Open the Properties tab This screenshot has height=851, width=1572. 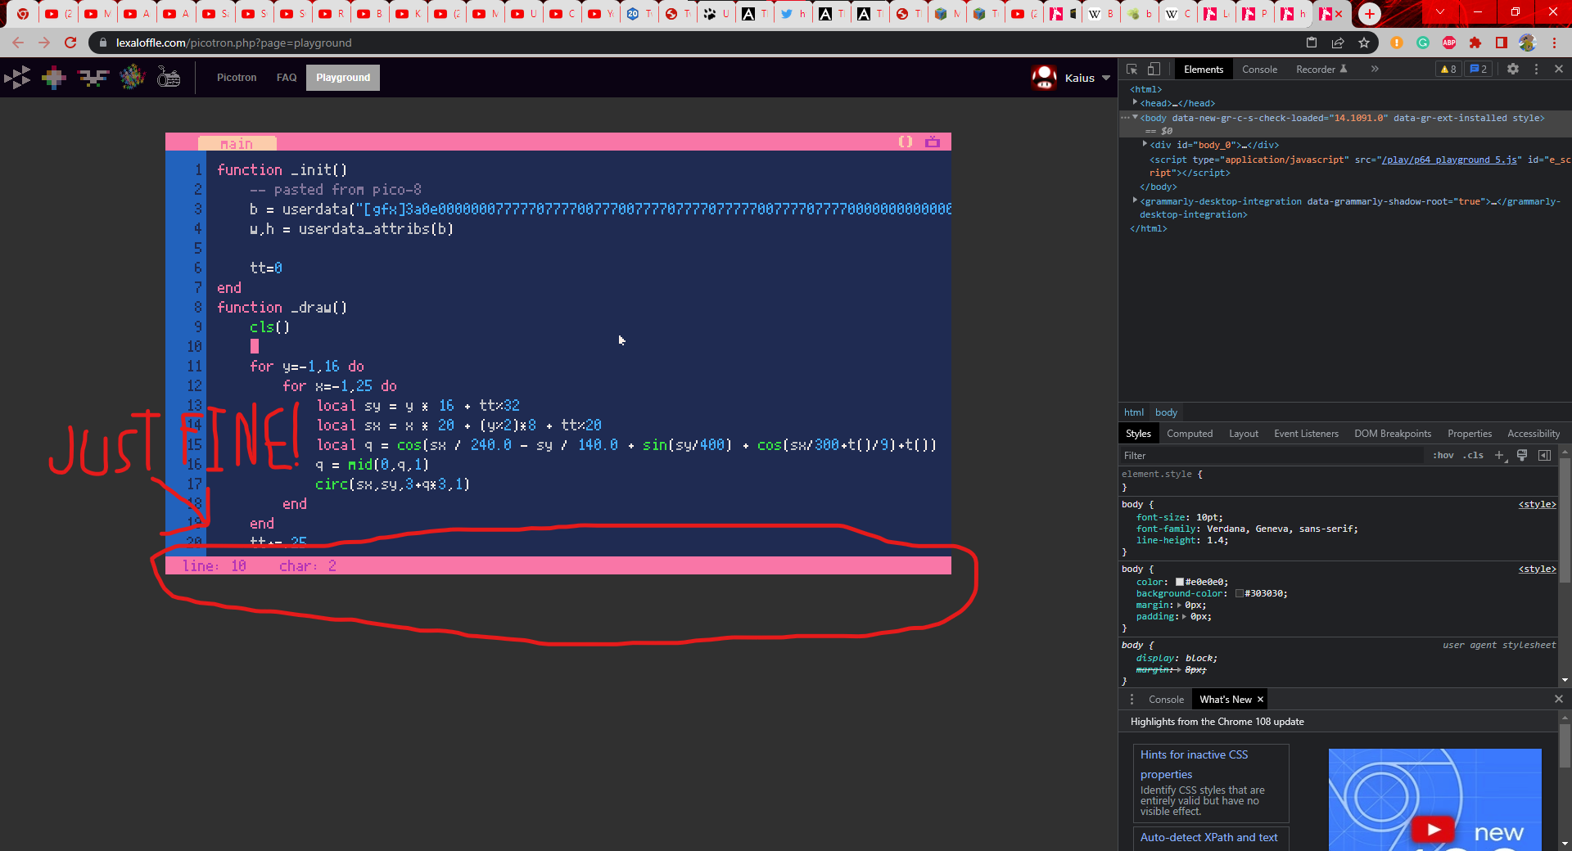pos(1470,434)
